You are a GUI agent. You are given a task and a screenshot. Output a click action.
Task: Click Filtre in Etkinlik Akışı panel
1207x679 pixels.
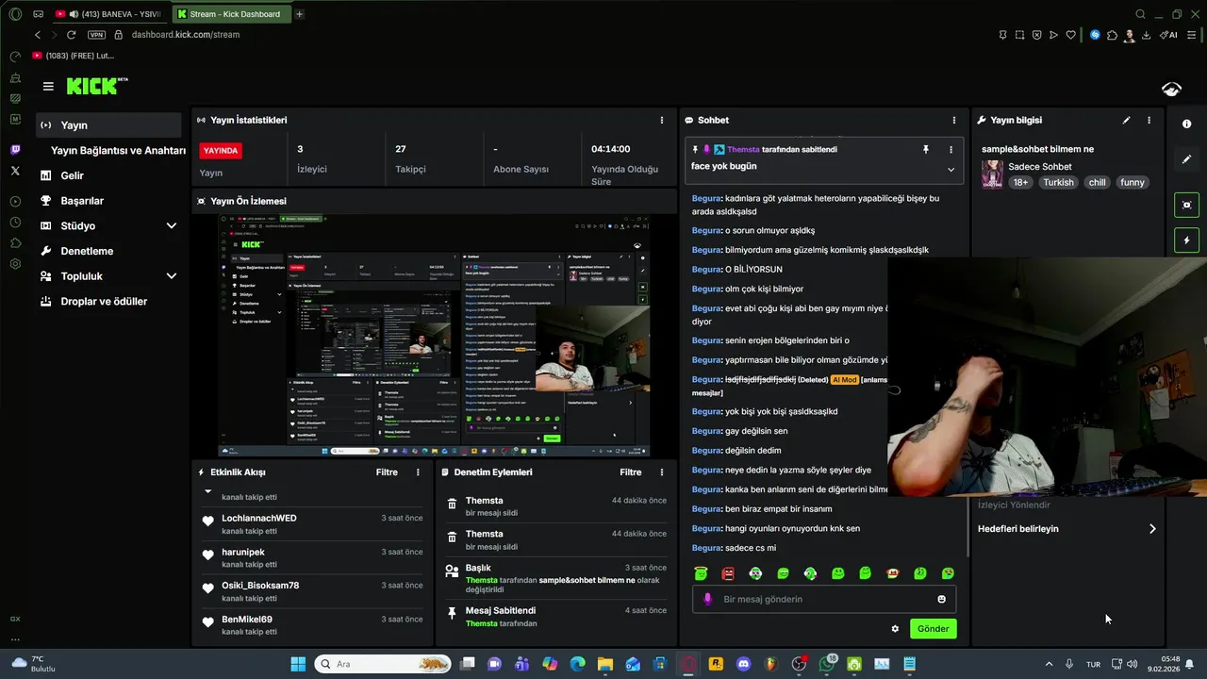pos(387,472)
